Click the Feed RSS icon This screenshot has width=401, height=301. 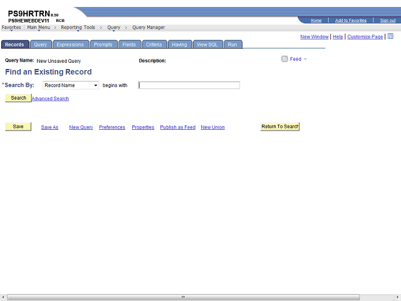pyautogui.click(x=284, y=59)
